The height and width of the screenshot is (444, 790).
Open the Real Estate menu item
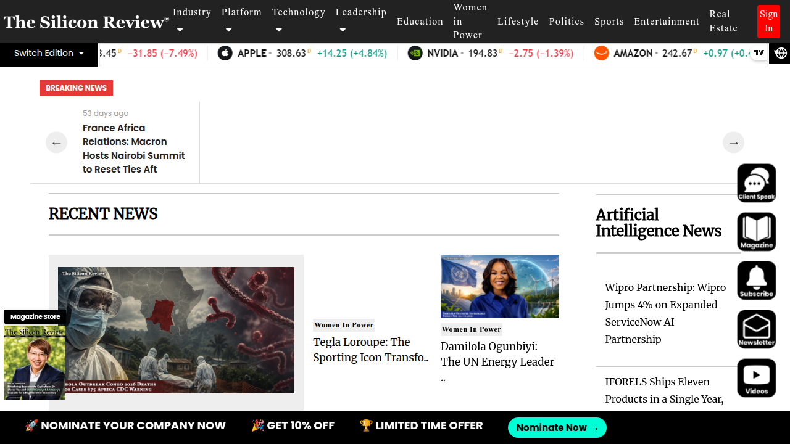(723, 21)
